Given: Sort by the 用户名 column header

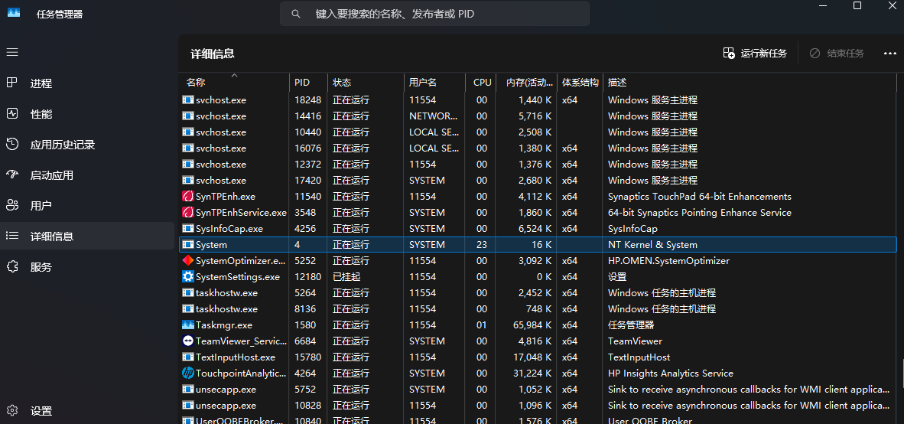Looking at the screenshot, I should tap(434, 83).
